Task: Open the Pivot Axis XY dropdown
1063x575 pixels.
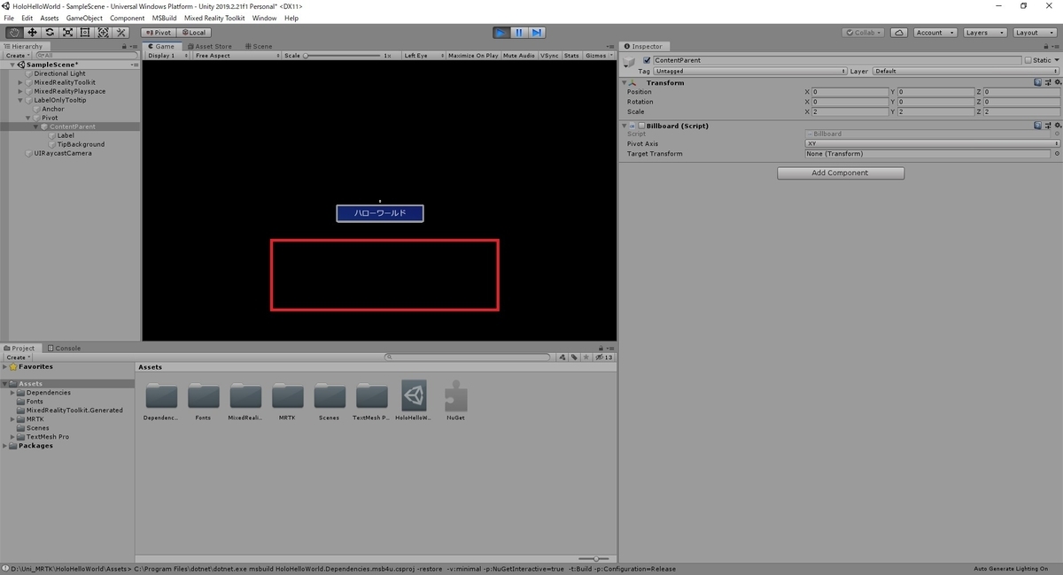Action: (x=933, y=143)
